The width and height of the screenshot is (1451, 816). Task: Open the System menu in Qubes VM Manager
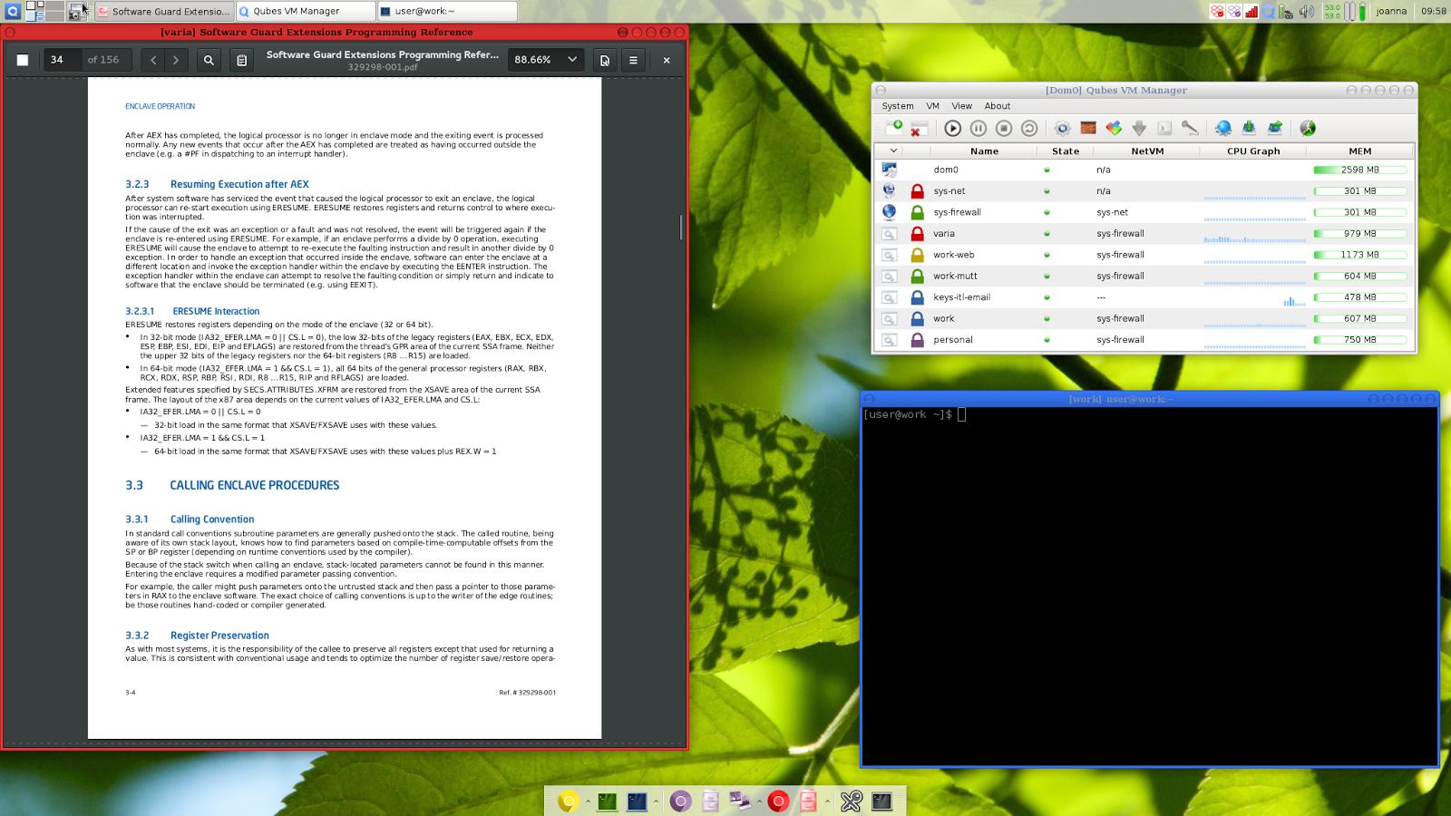(897, 106)
